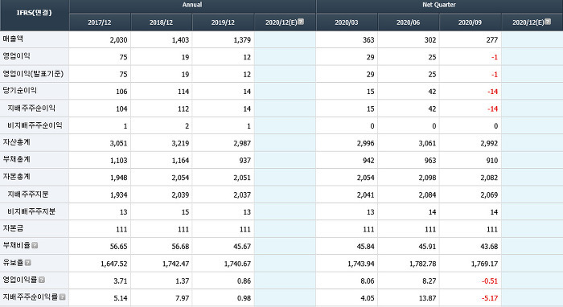Click the 1,403 revenue value for 2018/12
Viewport: 563px width, 307px height.
(180, 40)
